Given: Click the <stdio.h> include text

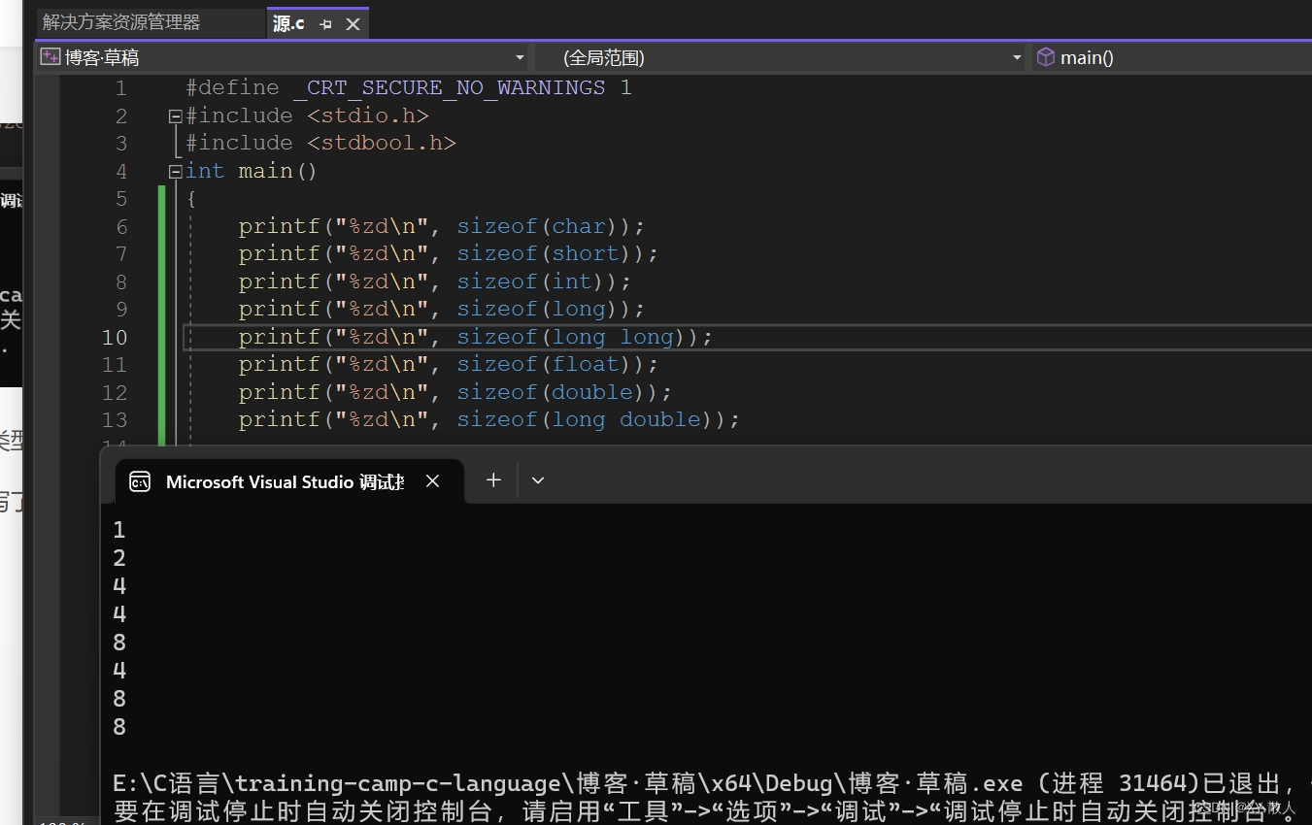Looking at the screenshot, I should 368,116.
